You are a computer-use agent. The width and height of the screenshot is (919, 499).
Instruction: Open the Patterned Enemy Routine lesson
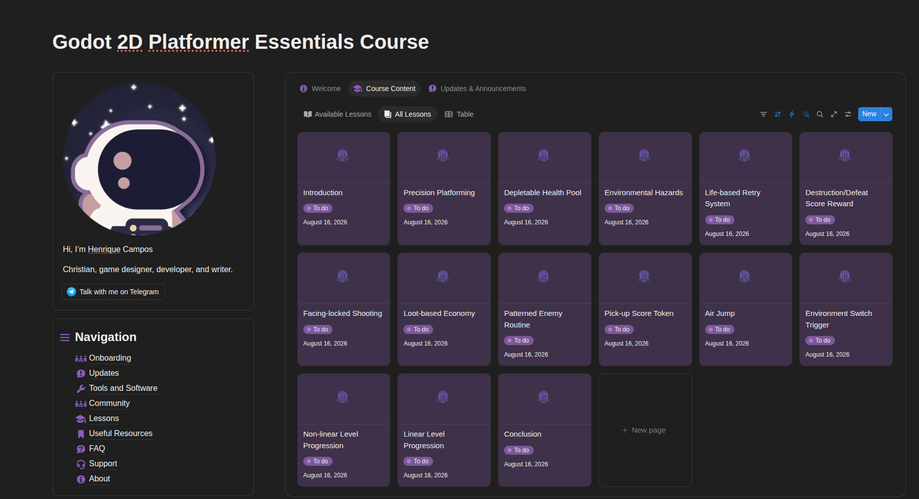tap(545, 309)
